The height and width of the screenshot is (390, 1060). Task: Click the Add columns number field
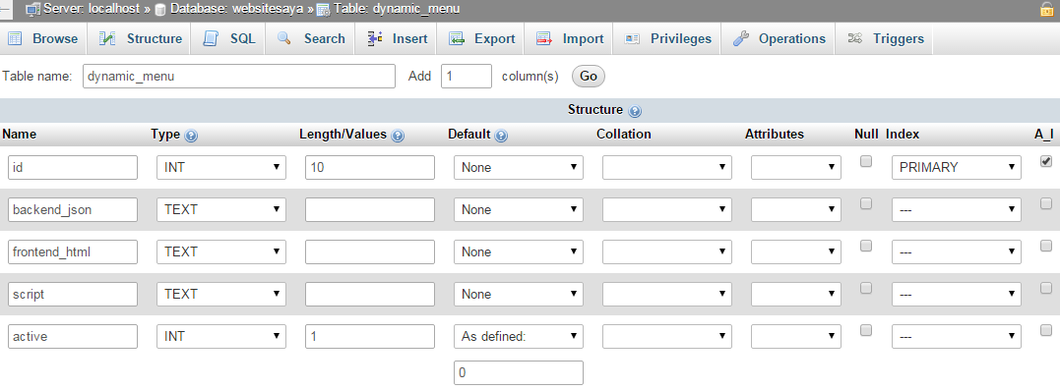[x=467, y=77]
